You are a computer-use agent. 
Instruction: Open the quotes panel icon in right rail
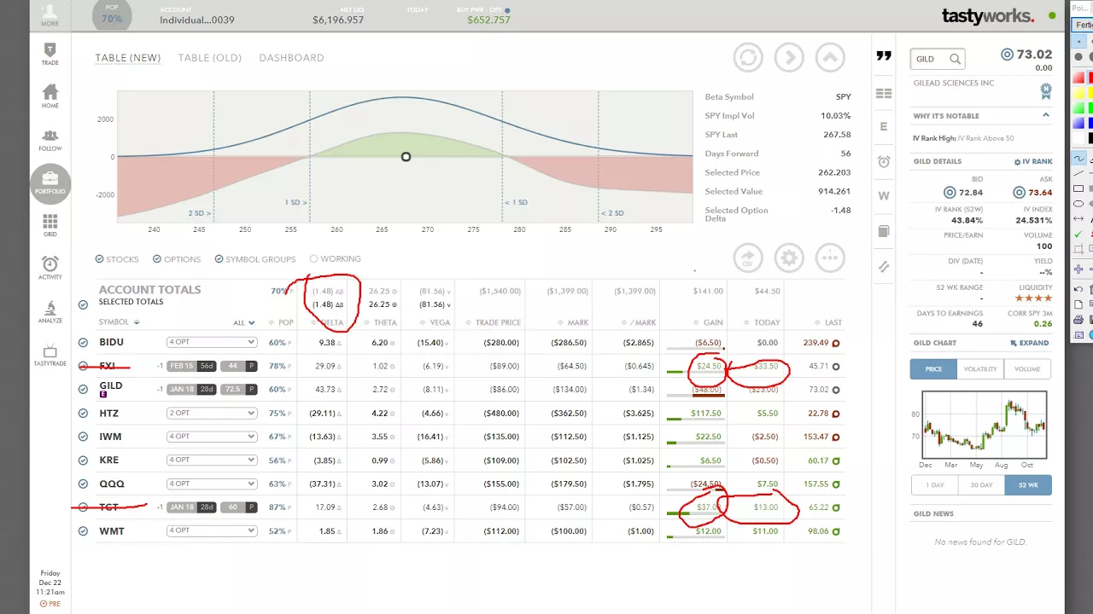coord(884,56)
